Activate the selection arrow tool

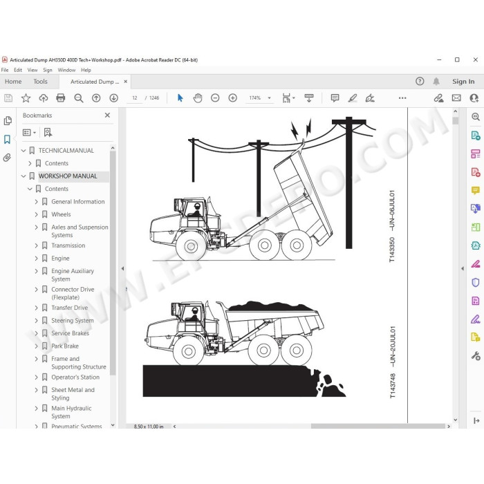180,98
